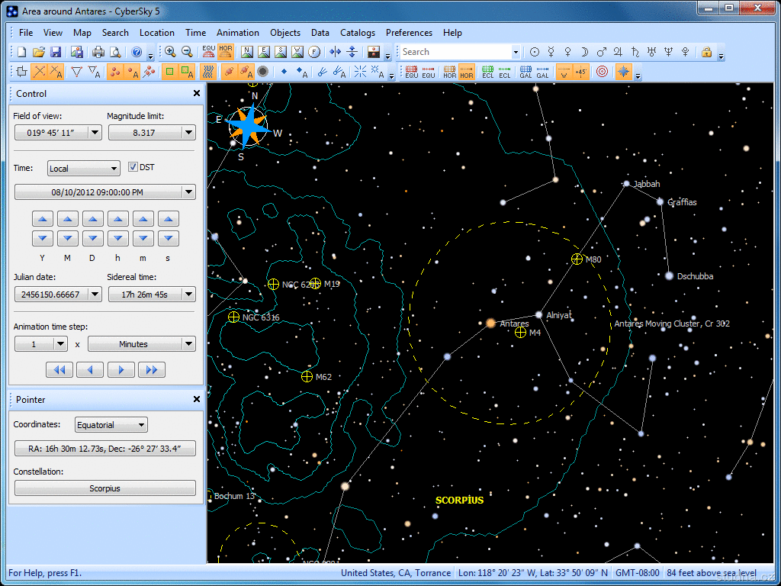Open the Catalogs menu
Screen dimensions: 781x586
[357, 33]
